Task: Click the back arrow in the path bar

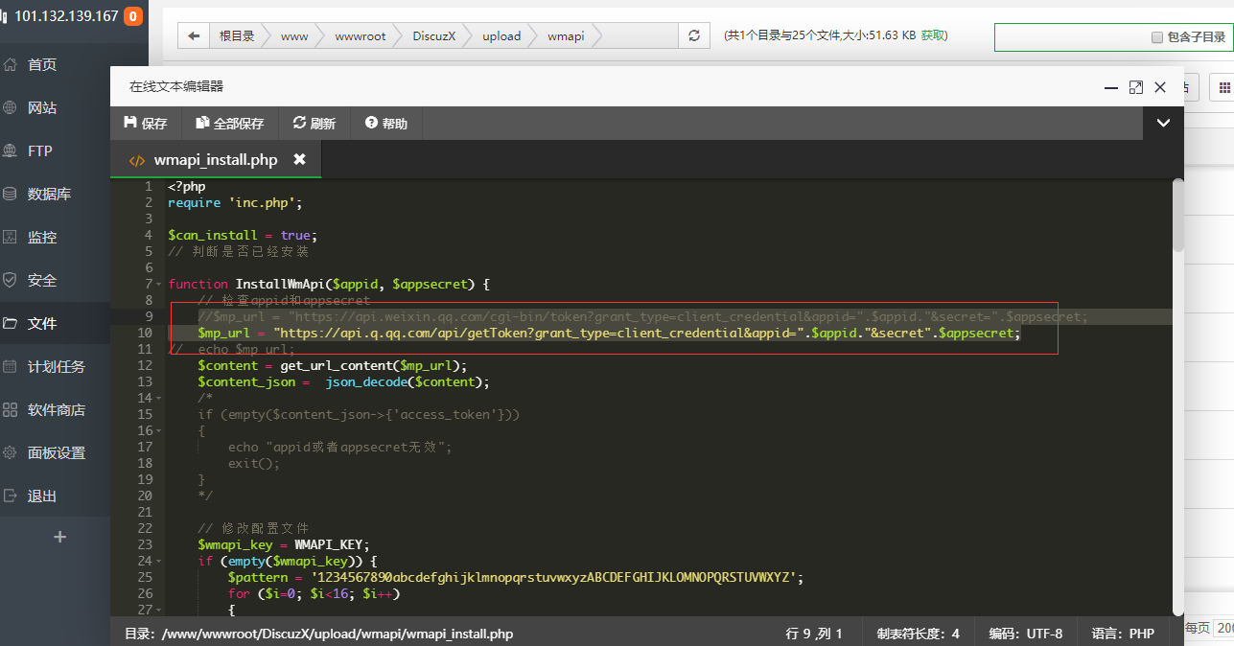Action: [194, 35]
